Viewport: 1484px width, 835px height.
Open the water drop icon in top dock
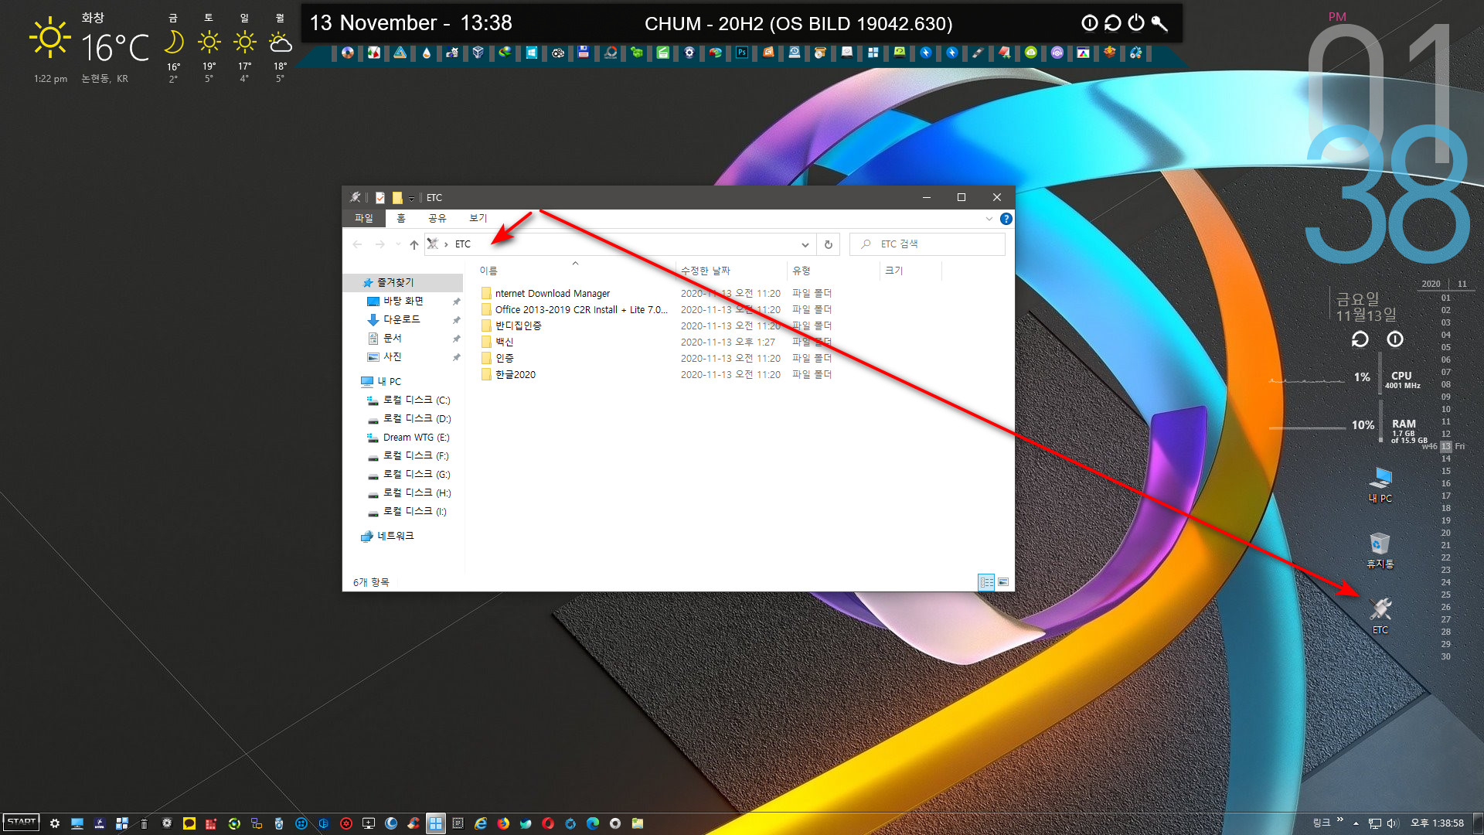pos(427,53)
